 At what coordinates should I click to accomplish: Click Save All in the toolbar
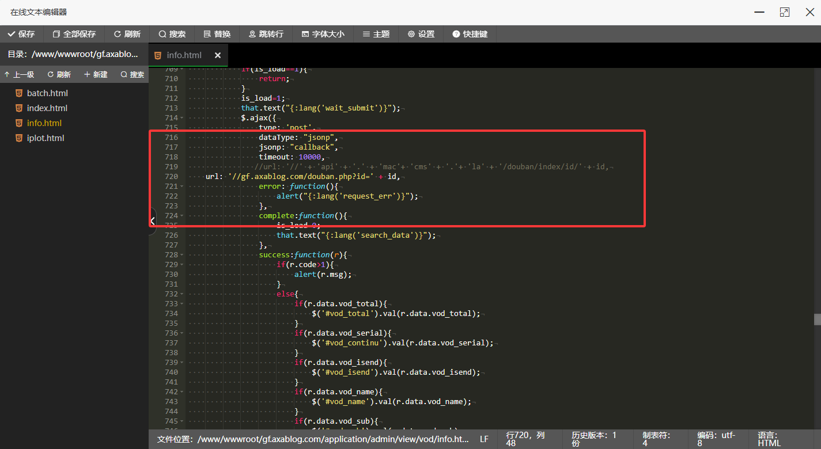pos(74,34)
